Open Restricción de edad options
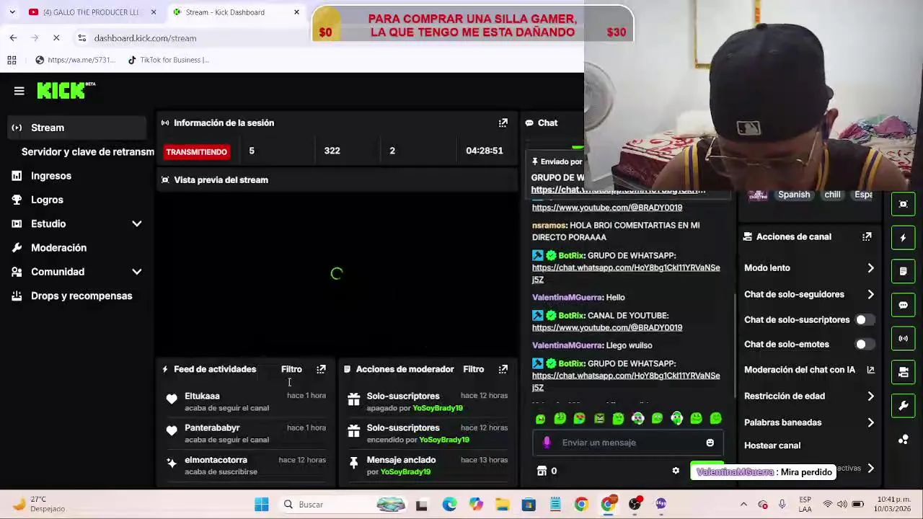Viewport: 923px width, 519px height. click(809, 396)
